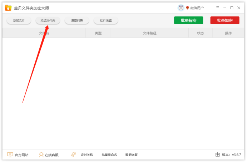The width and height of the screenshot is (247, 162).
Task: Click the 状态 column header
Action: [x=201, y=33]
